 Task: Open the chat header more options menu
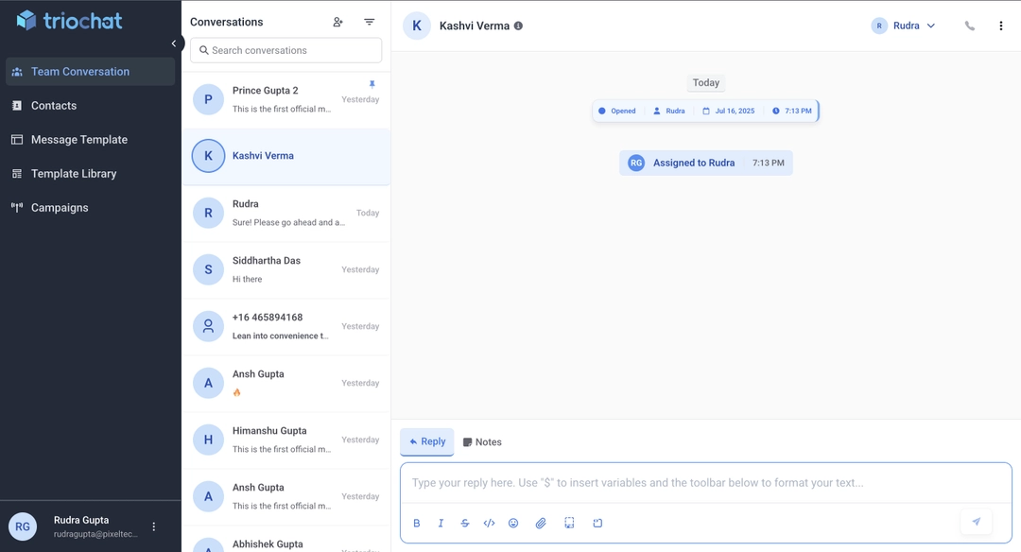1001,26
